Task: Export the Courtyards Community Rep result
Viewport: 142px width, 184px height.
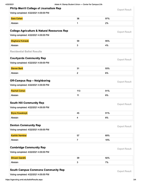Action: [x=124, y=60]
